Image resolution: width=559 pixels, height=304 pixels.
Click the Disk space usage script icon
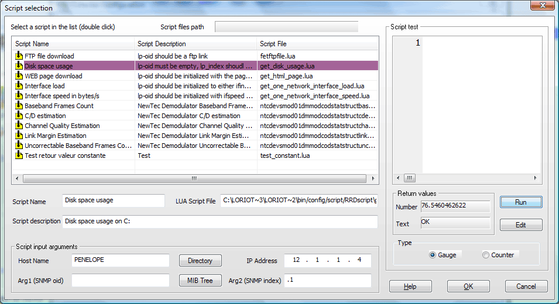tap(19, 65)
